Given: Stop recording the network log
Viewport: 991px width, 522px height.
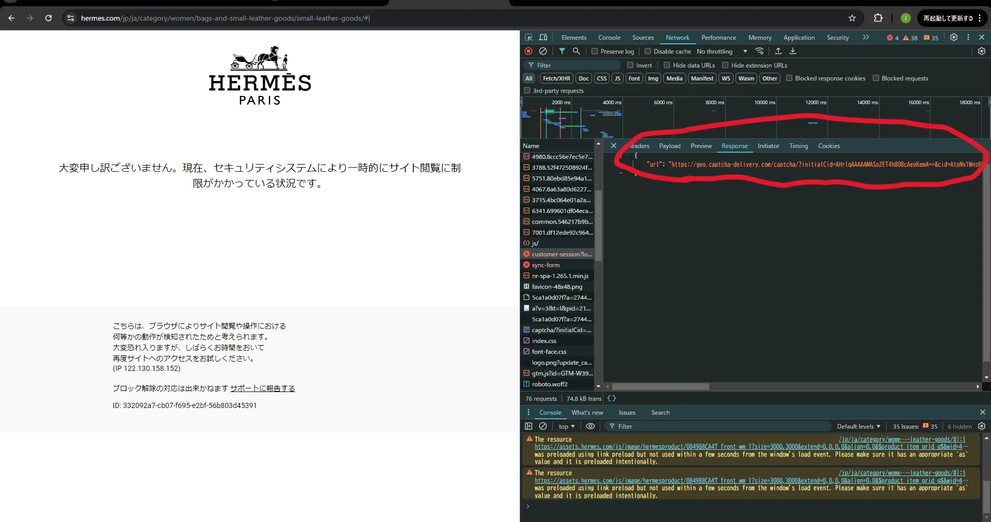Looking at the screenshot, I should pyautogui.click(x=529, y=51).
